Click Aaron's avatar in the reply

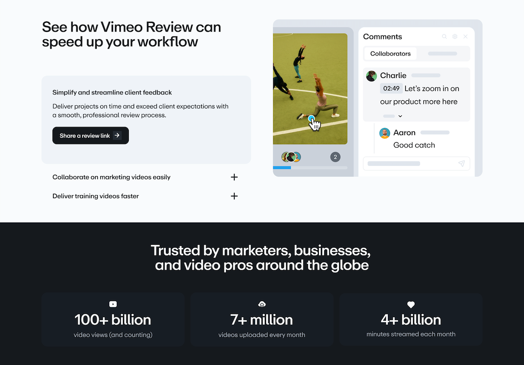[384, 133]
